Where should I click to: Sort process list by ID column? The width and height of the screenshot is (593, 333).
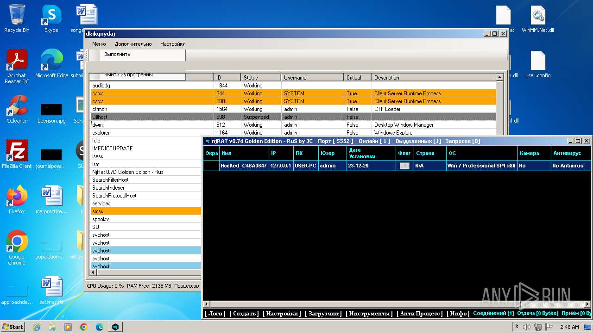pos(227,77)
